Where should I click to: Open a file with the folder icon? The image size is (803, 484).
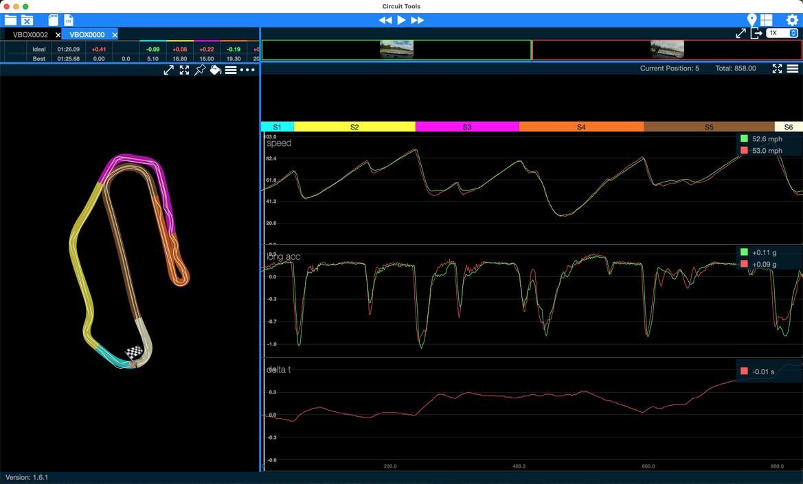coord(10,21)
